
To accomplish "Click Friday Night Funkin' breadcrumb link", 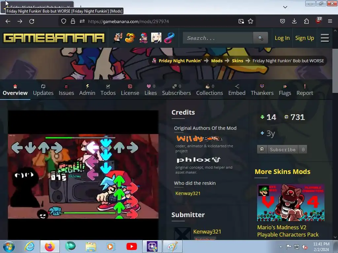I will [x=180, y=61].
